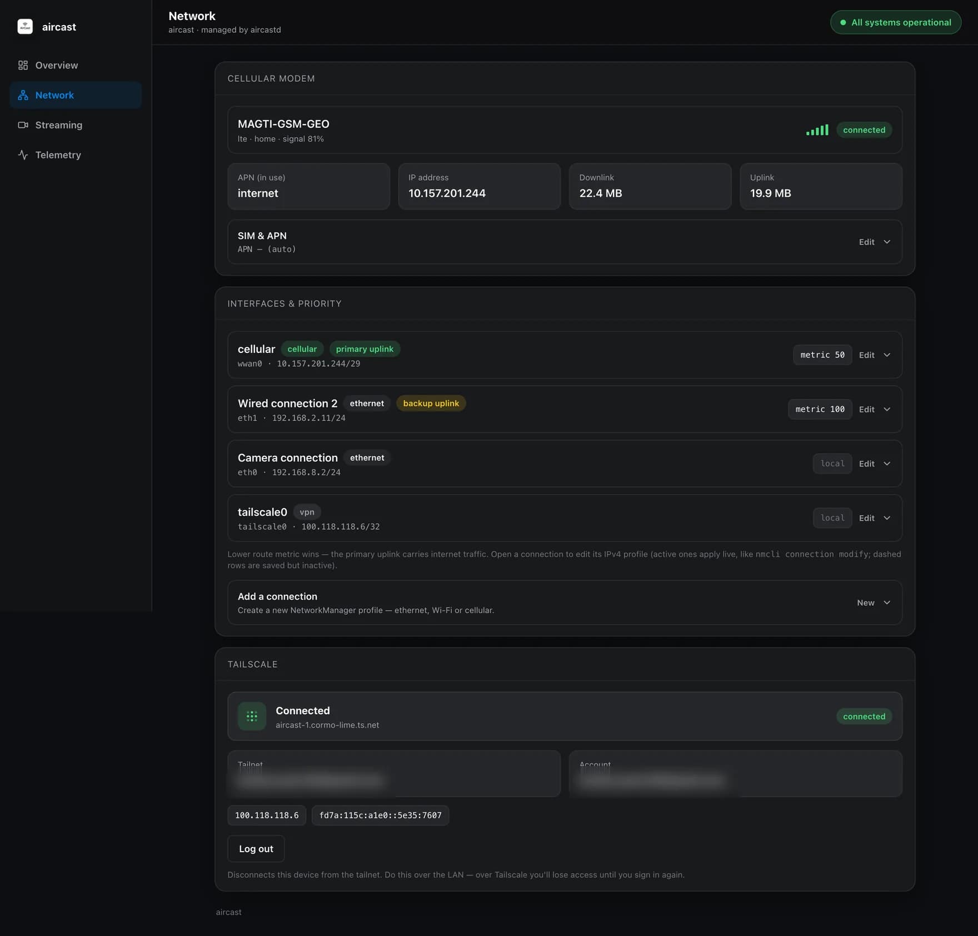Click Edit on Wired connection 2
Screen dimensions: 978x936
coord(866,410)
